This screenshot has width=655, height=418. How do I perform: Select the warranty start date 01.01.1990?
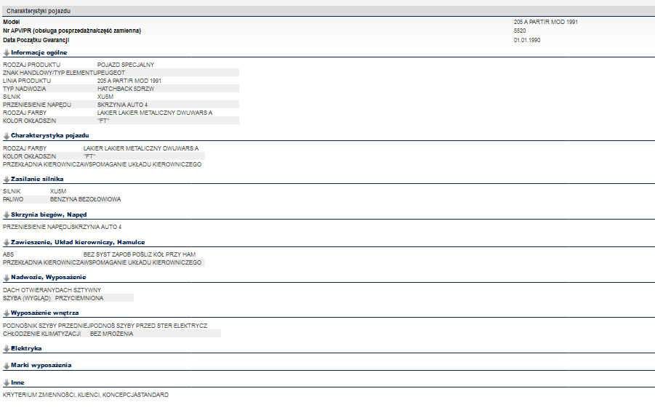click(526, 40)
